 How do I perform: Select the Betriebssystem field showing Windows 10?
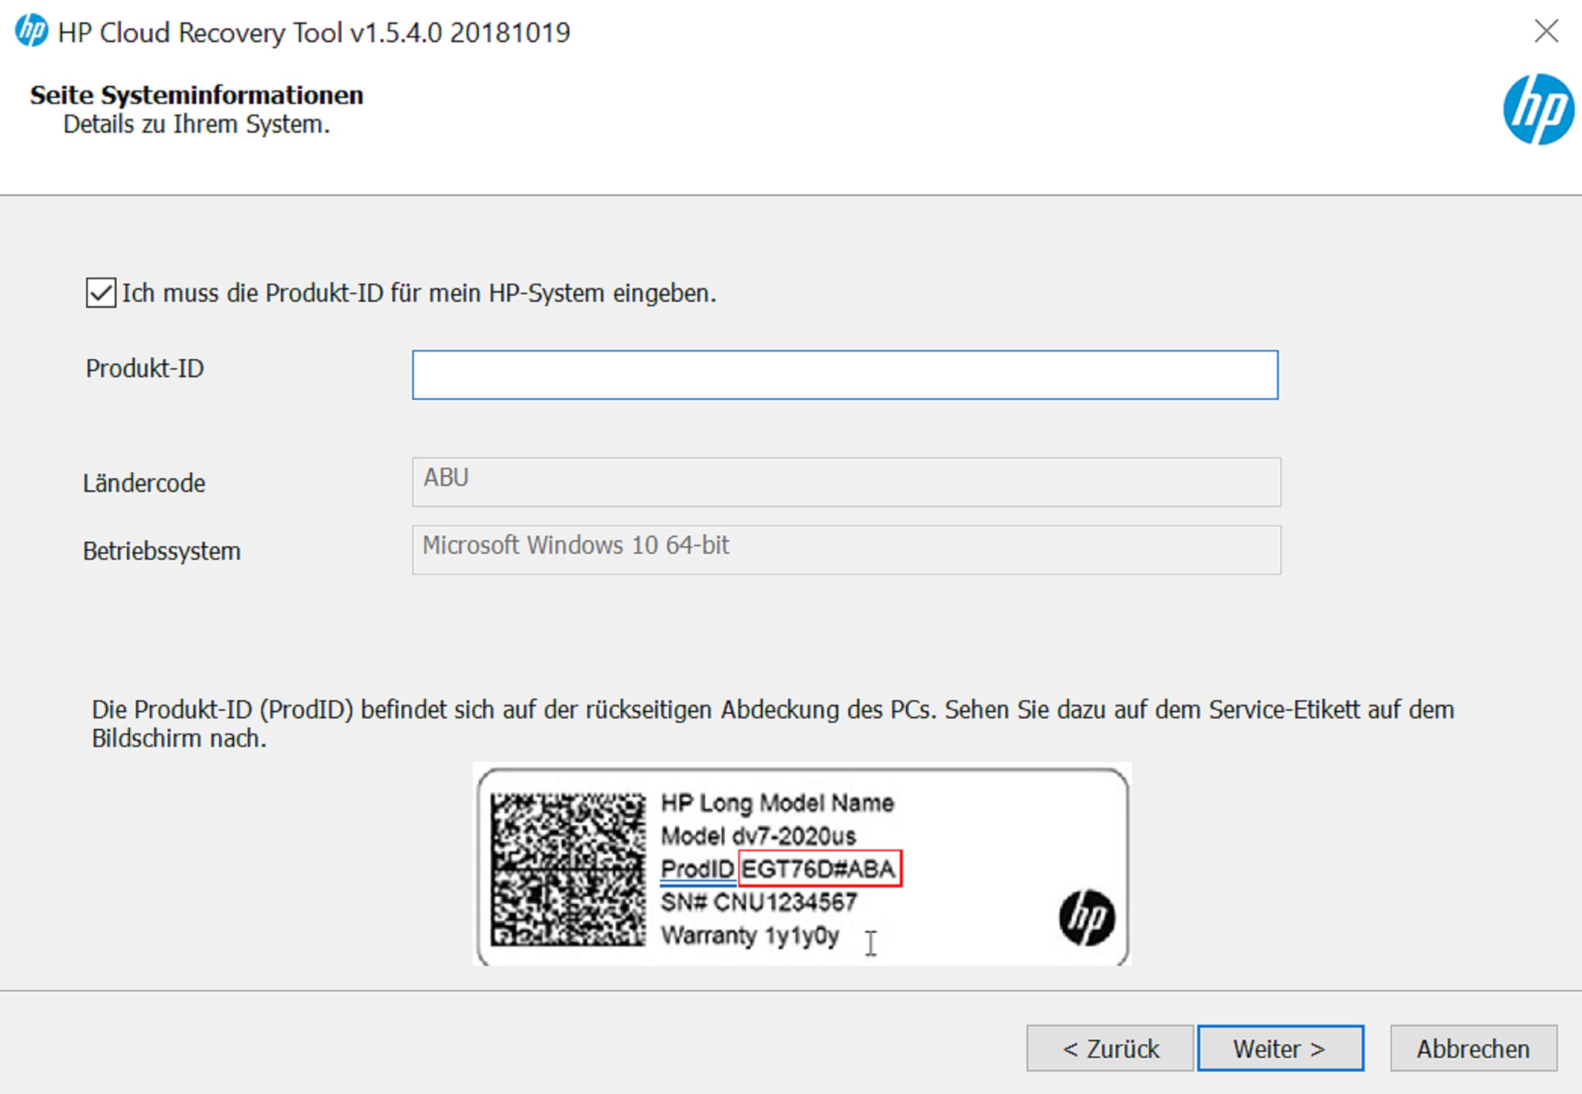847,550
